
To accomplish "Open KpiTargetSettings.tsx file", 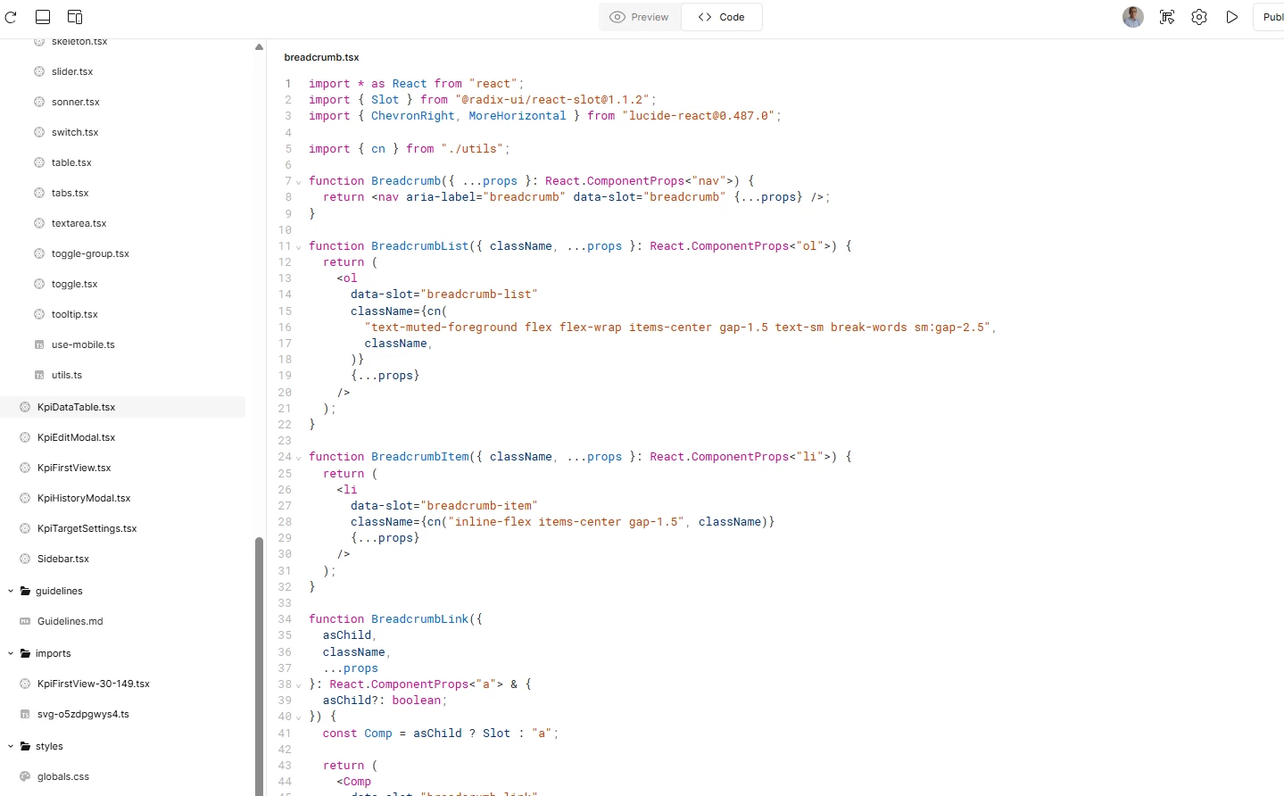I will 87,528.
